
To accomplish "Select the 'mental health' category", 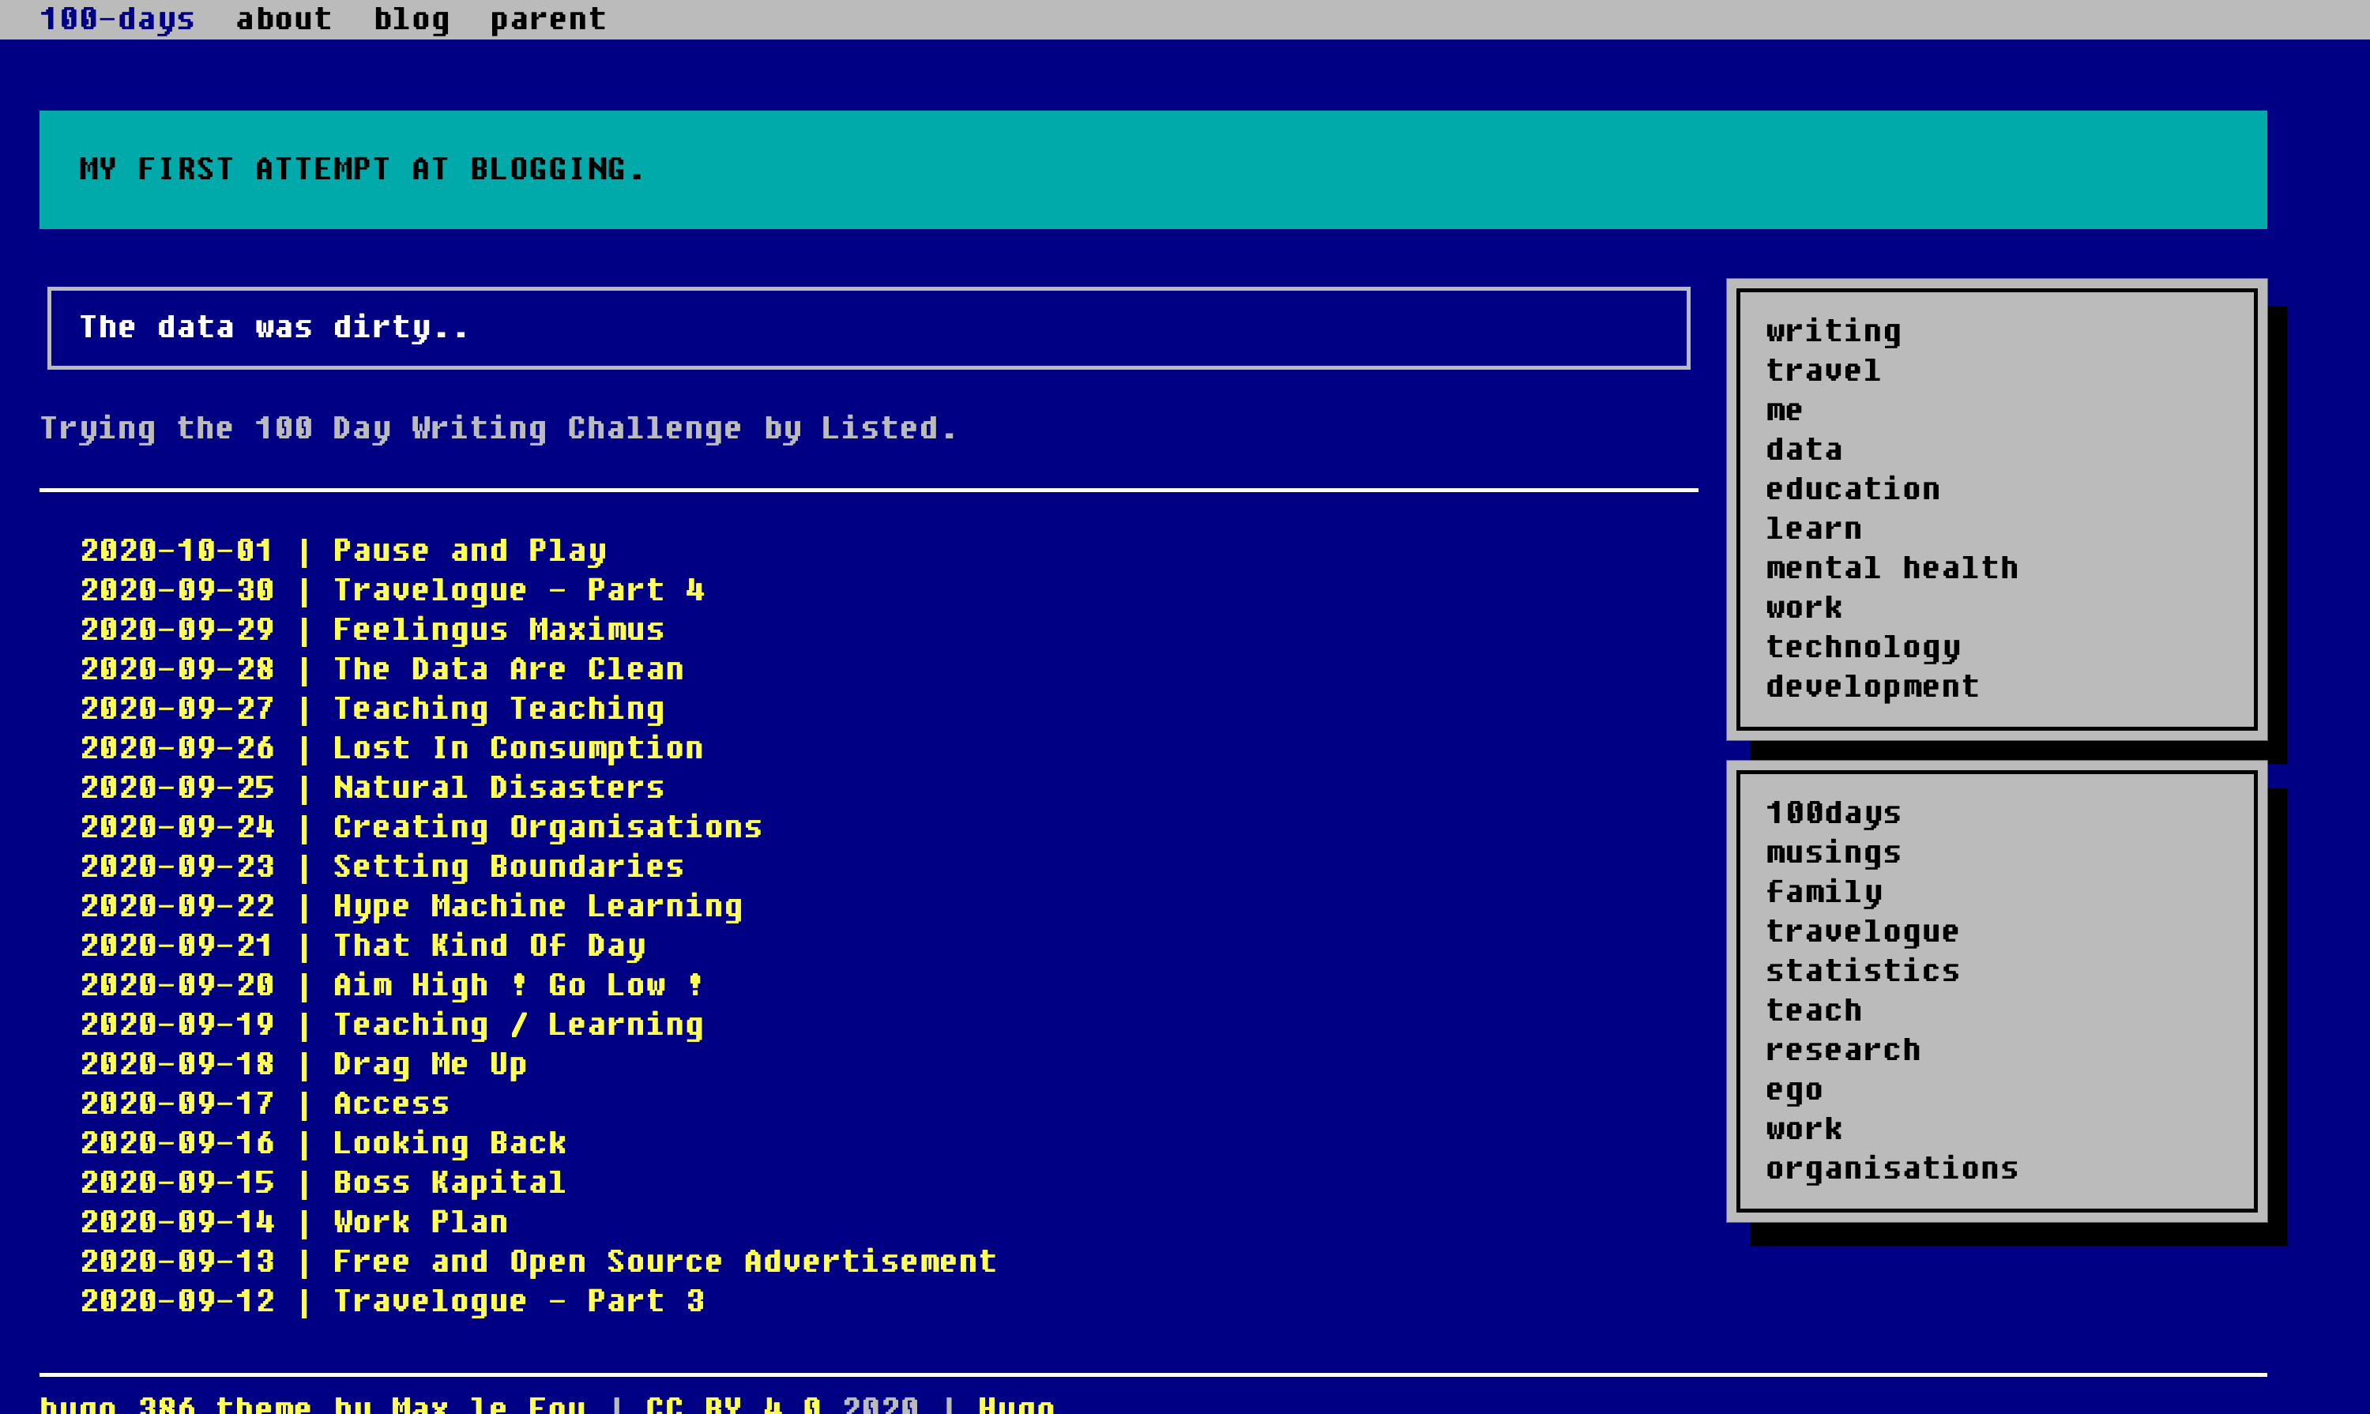I will point(1891,568).
